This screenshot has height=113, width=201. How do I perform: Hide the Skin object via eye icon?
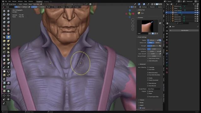pos(195,13)
